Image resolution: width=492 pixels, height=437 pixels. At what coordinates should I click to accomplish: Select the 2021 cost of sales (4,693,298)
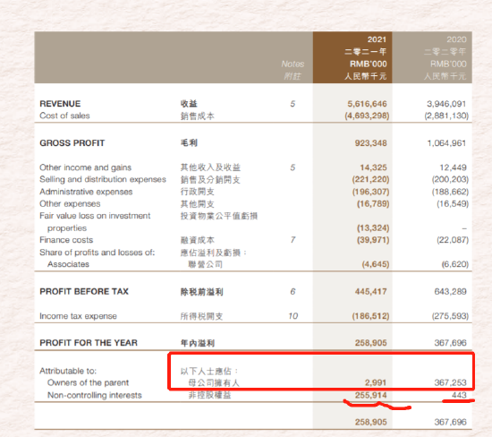coord(367,116)
